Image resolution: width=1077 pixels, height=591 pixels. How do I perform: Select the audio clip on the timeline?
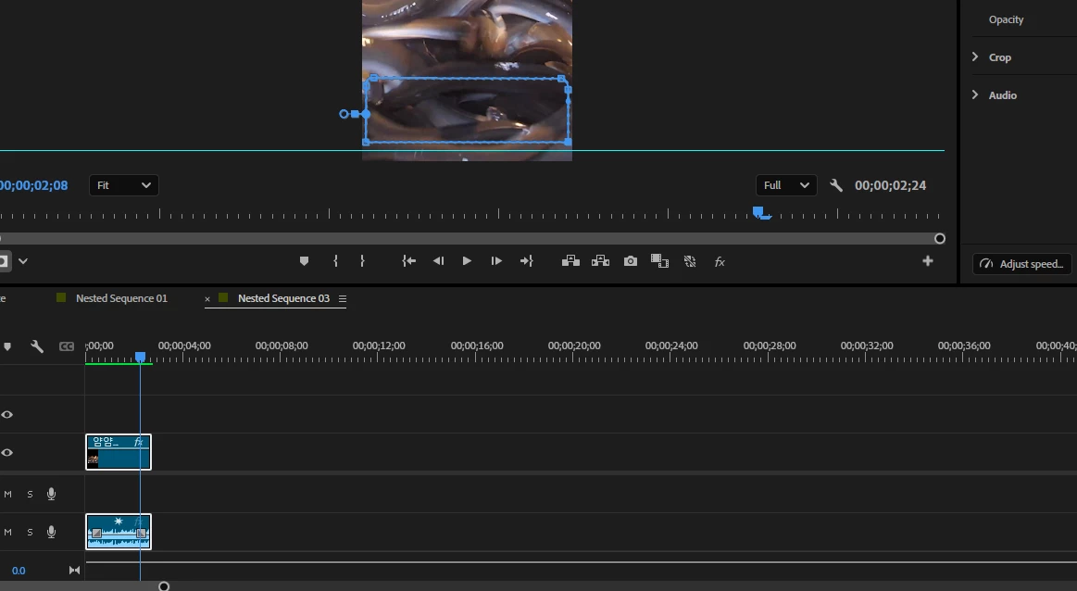119,531
